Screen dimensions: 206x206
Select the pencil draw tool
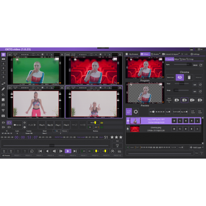[3, 89]
